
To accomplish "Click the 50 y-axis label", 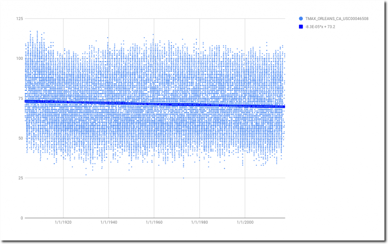I will pyautogui.click(x=20, y=138).
